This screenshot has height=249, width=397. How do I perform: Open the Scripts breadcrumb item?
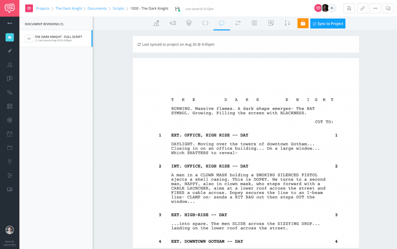118,8
